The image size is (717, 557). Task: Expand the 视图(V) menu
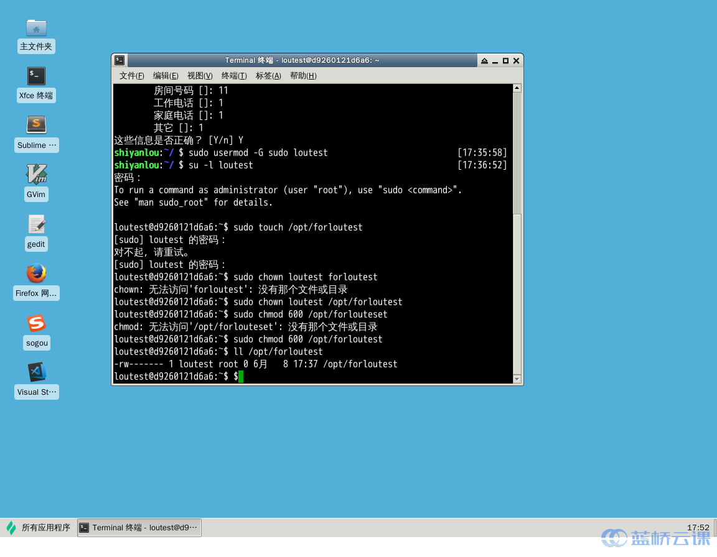pyautogui.click(x=200, y=76)
